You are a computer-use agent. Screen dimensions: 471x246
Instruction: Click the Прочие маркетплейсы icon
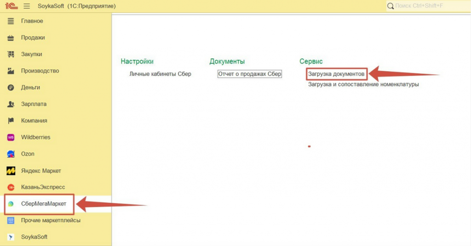[x=11, y=221]
